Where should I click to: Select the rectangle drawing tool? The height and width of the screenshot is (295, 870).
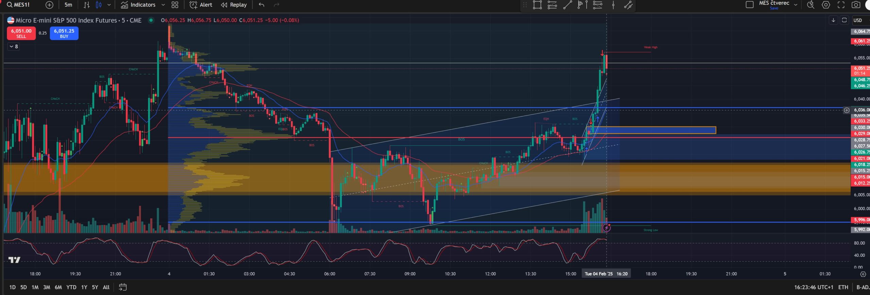[537, 5]
